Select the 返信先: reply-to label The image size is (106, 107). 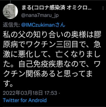12,25
